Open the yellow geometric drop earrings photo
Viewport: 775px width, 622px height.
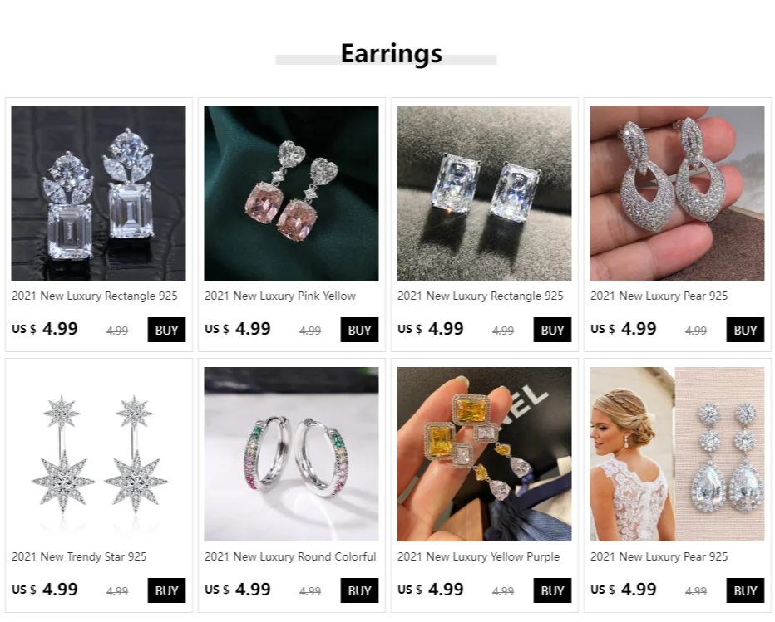tap(484, 454)
